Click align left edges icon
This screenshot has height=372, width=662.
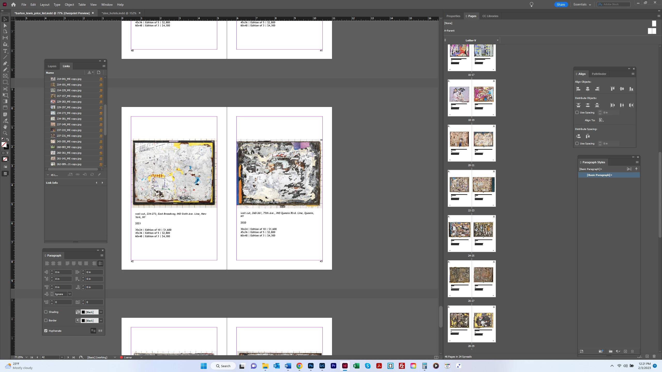pos(578,89)
